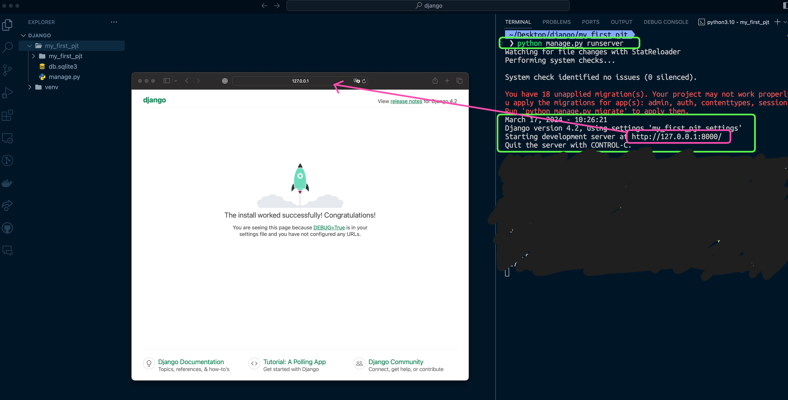Reload the page in Safari
The width and height of the screenshot is (788, 400).
click(x=364, y=81)
